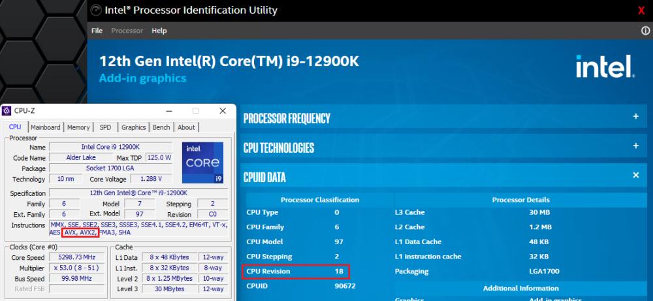Click the empty Rated FSB field
The width and height of the screenshot is (653, 301).
pyautogui.click(x=77, y=289)
